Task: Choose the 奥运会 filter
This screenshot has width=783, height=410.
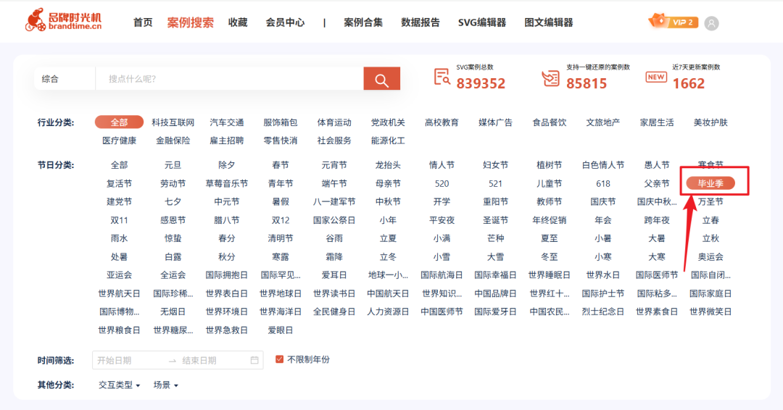Action: pyautogui.click(x=710, y=257)
